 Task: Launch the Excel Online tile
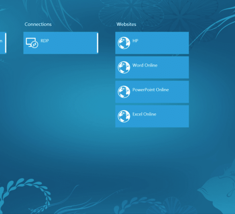point(152,116)
